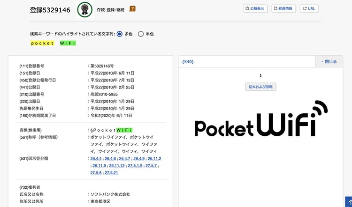This screenshot has width=352, height=207.
Task: Select the 単色 highlight radio button
Action: point(141,34)
